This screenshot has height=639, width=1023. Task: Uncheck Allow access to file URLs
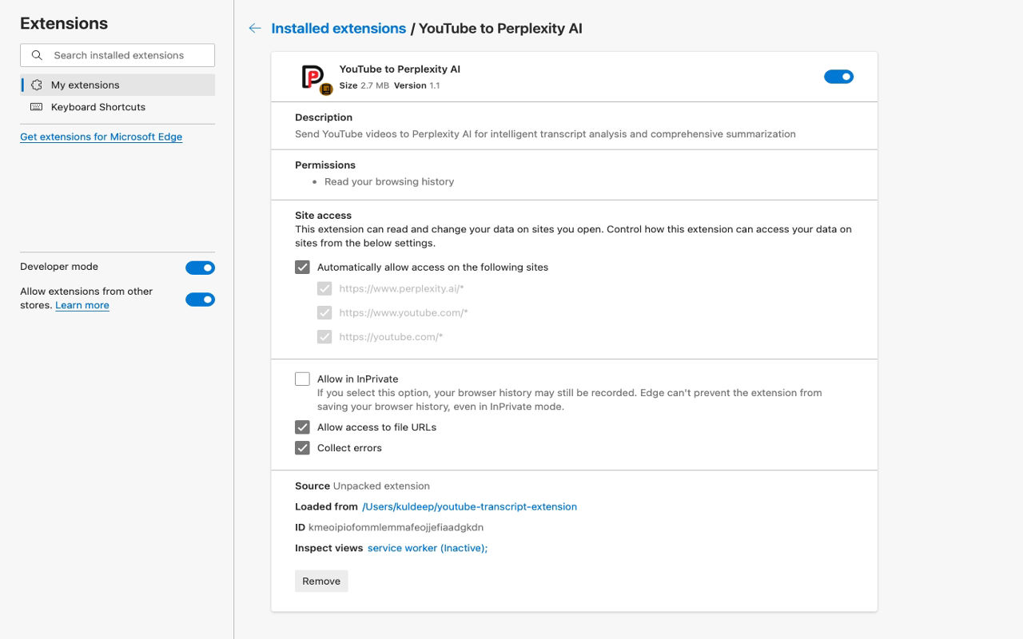[302, 427]
